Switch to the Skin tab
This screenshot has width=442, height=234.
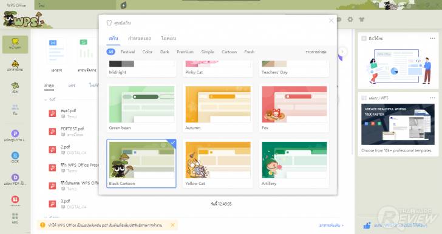click(x=114, y=38)
